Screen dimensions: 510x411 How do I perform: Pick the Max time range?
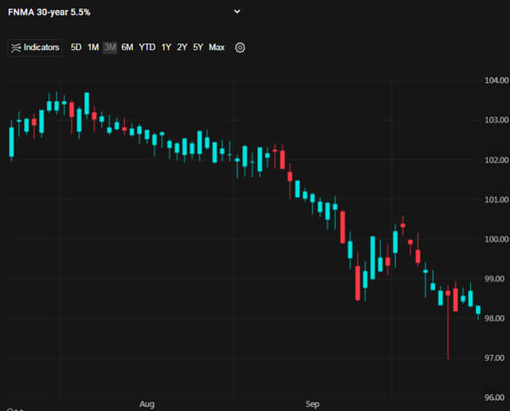tap(217, 48)
